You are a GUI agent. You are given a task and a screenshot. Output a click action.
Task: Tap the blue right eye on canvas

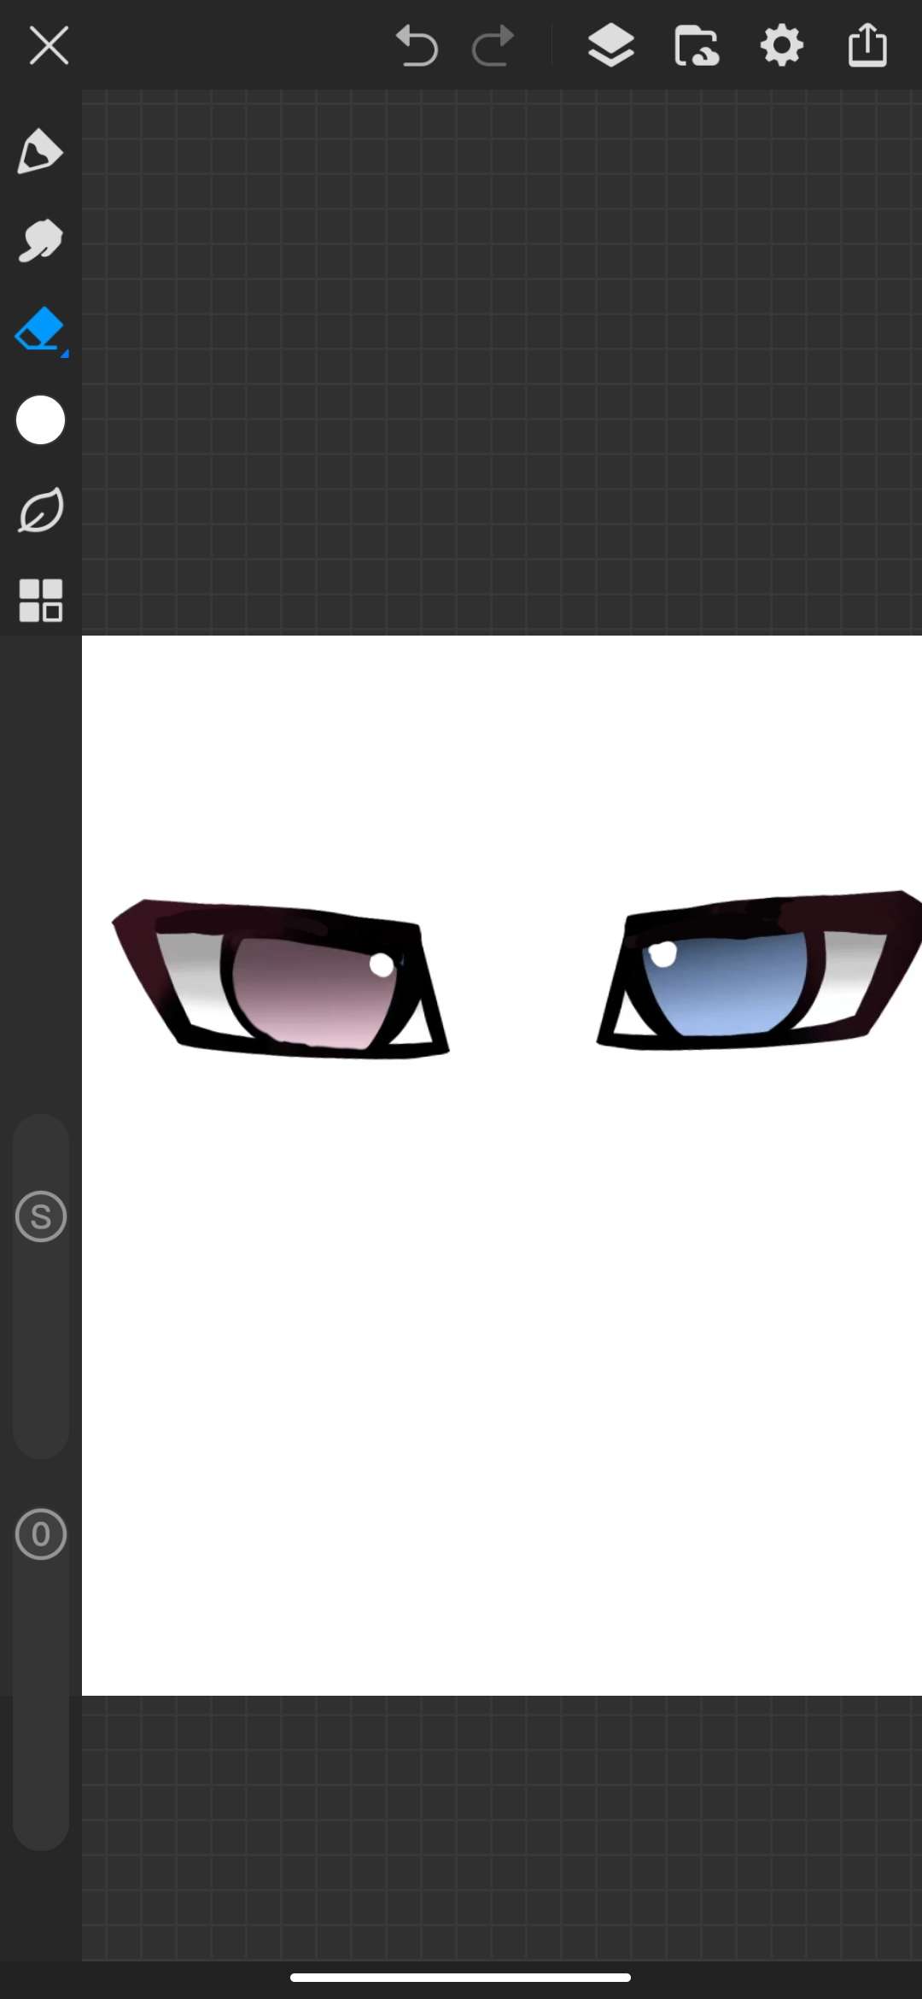click(760, 970)
